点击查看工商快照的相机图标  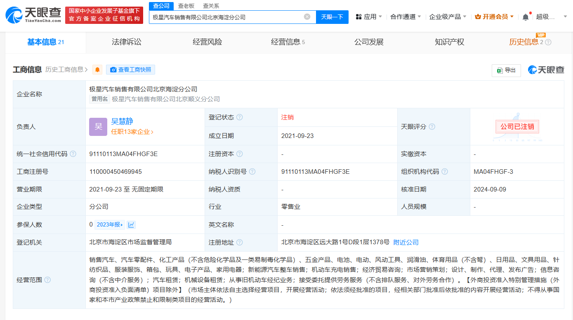114,69
